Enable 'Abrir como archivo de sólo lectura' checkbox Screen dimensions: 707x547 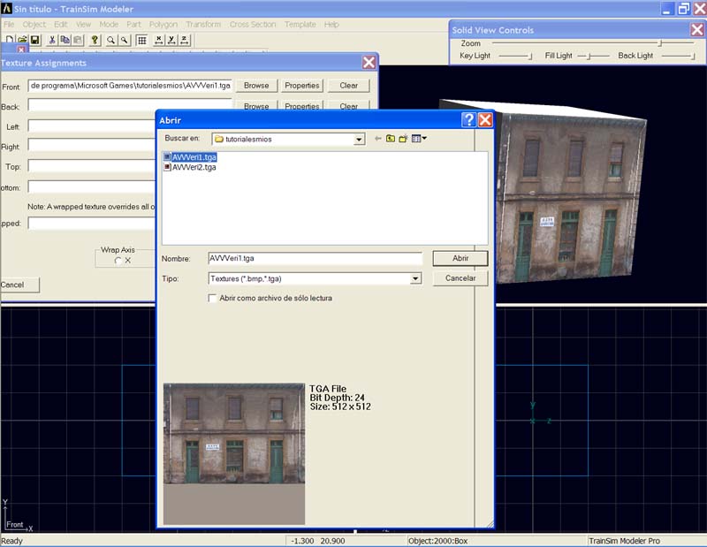pyautogui.click(x=212, y=299)
